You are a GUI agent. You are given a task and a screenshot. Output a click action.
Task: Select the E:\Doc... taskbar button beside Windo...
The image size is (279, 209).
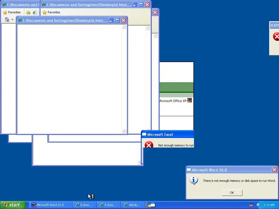click(109, 205)
